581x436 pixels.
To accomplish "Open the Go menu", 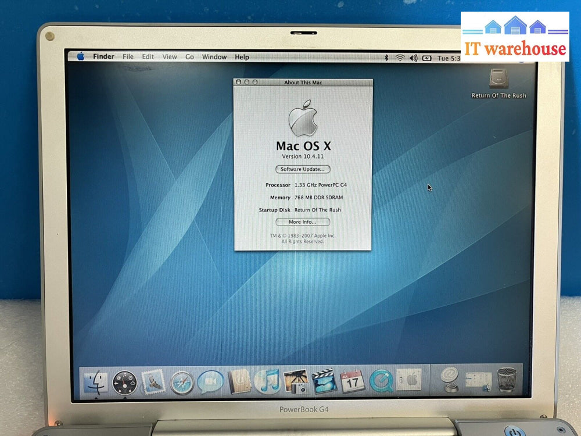I will (189, 57).
